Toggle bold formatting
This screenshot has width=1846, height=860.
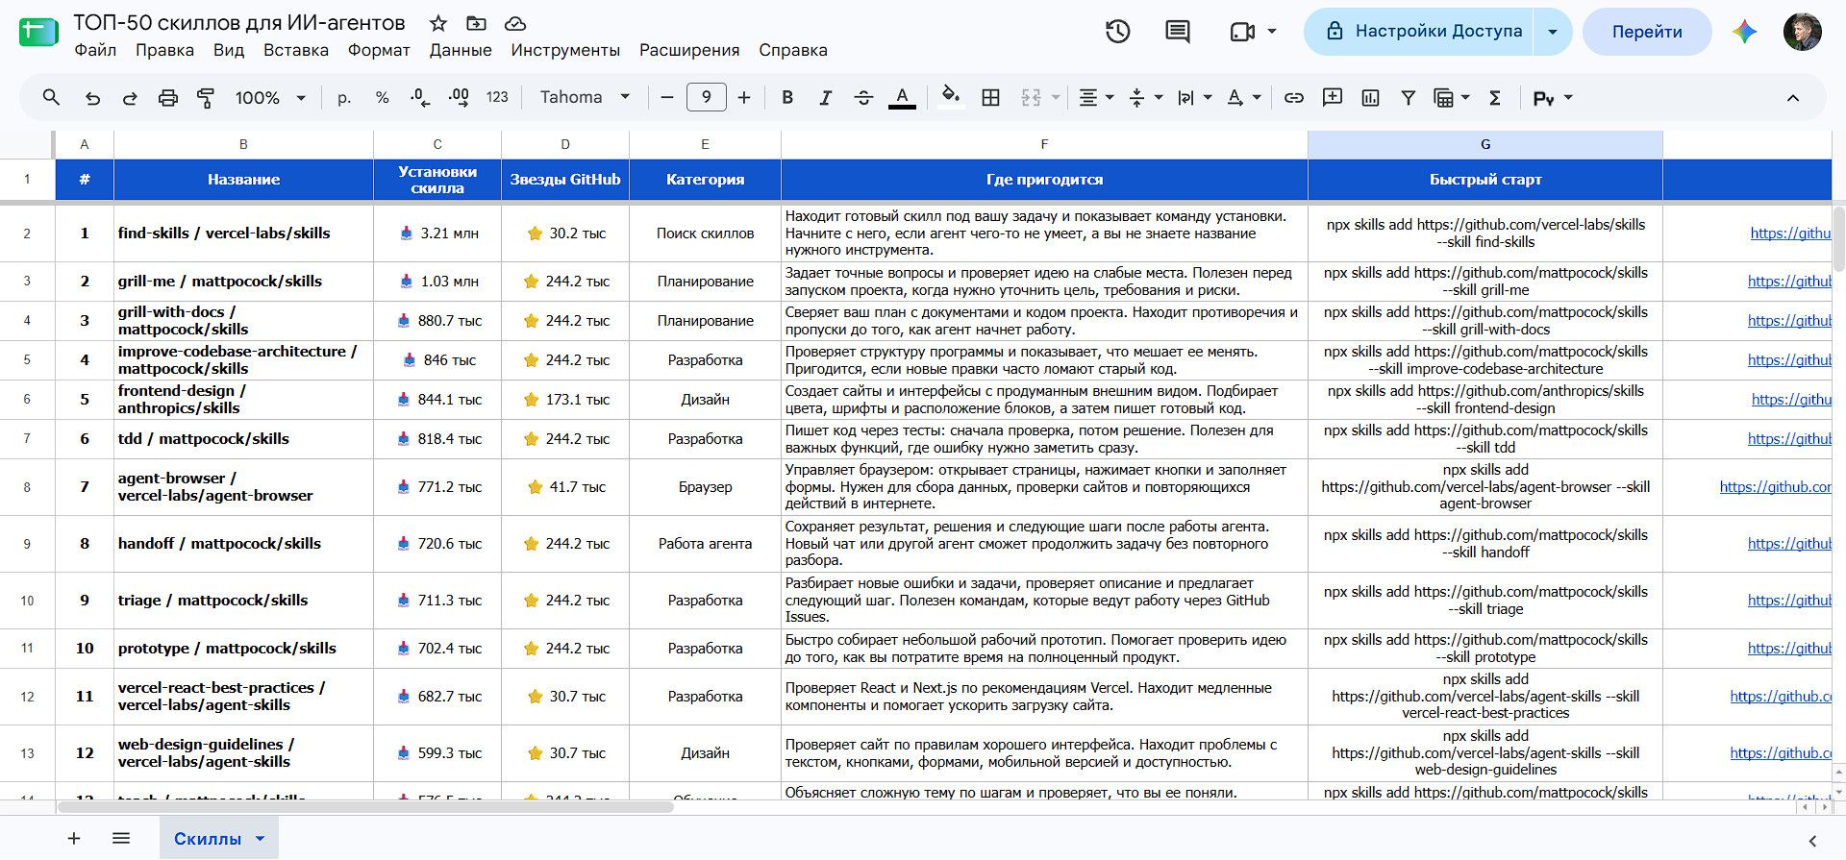click(x=787, y=98)
